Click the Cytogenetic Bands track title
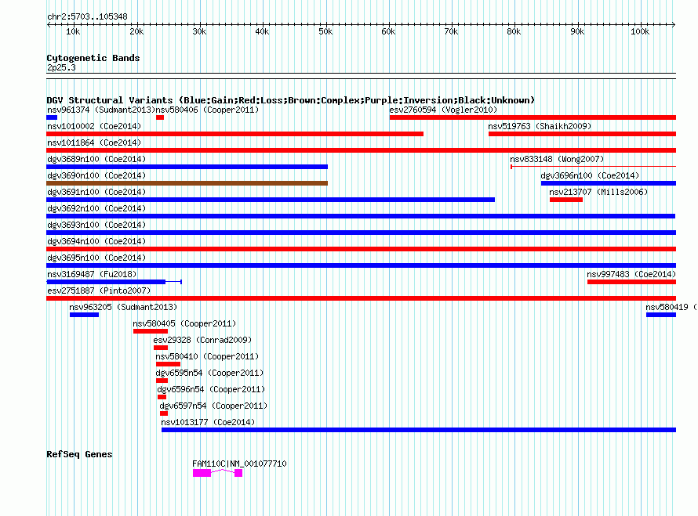This screenshot has width=698, height=516. tap(93, 58)
